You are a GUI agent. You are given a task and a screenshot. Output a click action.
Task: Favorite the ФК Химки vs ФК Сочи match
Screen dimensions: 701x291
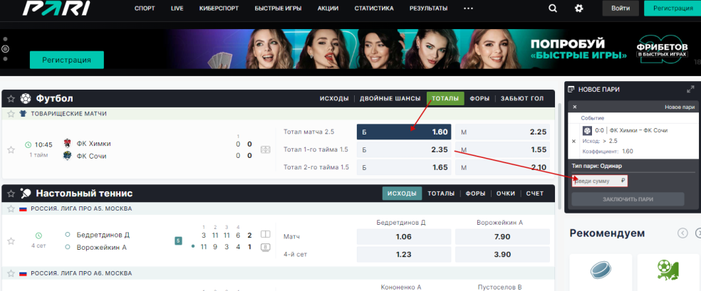[11, 149]
